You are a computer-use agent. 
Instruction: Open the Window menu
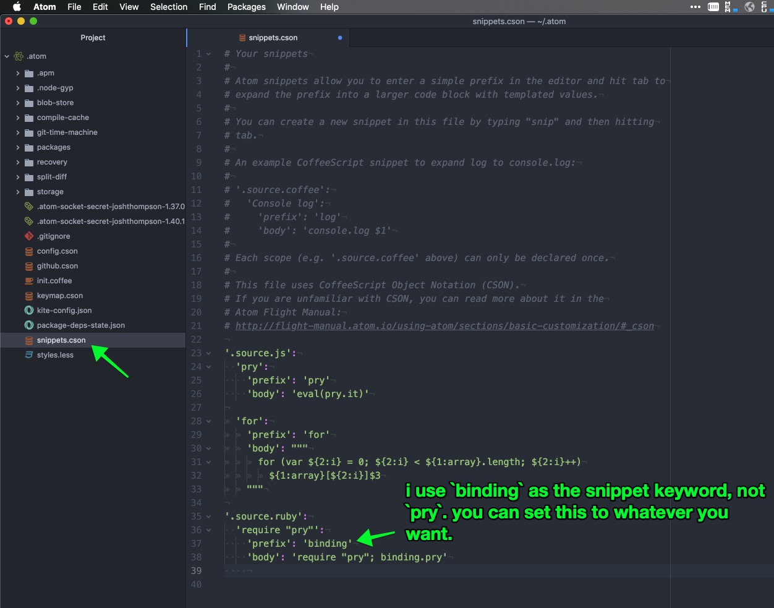pyautogui.click(x=292, y=7)
